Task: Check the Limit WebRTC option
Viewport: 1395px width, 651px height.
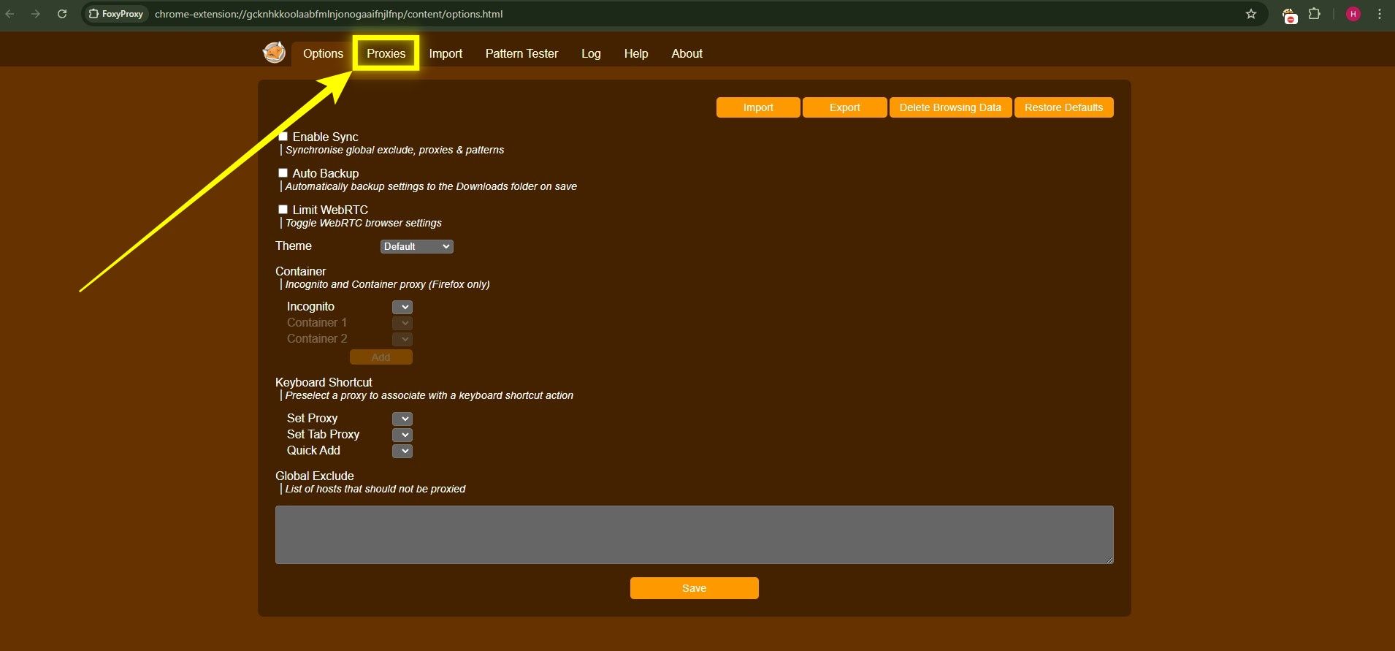Action: [x=283, y=210]
